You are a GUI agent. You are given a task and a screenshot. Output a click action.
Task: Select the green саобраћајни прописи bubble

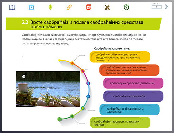pyautogui.click(x=120, y=122)
